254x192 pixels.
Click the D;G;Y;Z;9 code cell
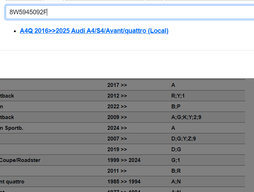coord(184,139)
